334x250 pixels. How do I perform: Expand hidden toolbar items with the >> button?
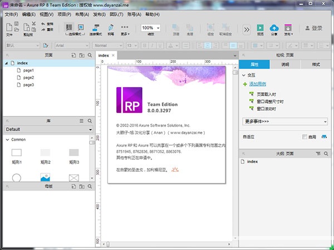click(x=247, y=29)
